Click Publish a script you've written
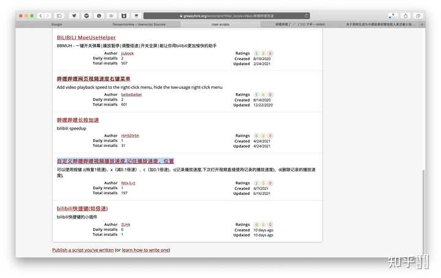Screen dimensions: 441x278 [x=83, y=250]
